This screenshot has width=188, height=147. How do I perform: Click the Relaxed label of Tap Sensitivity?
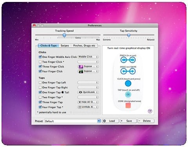tap(151, 39)
